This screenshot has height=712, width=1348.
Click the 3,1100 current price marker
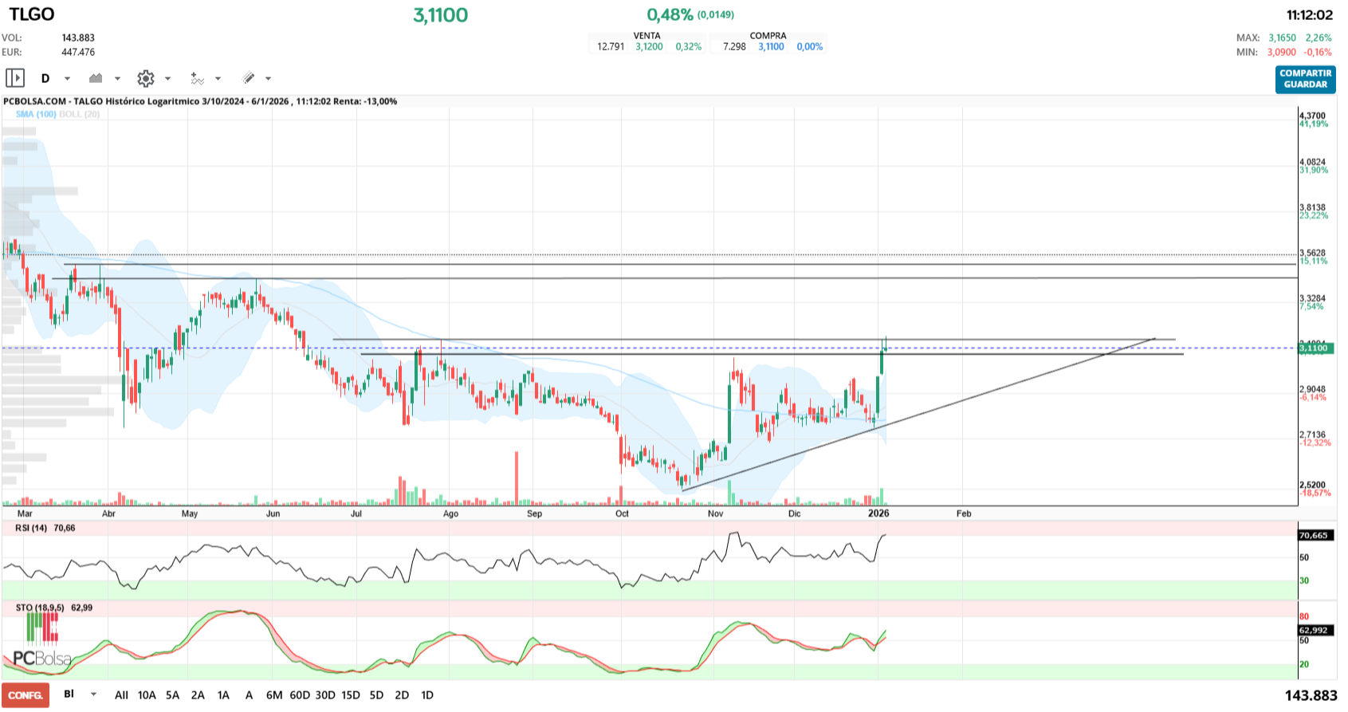[1314, 348]
